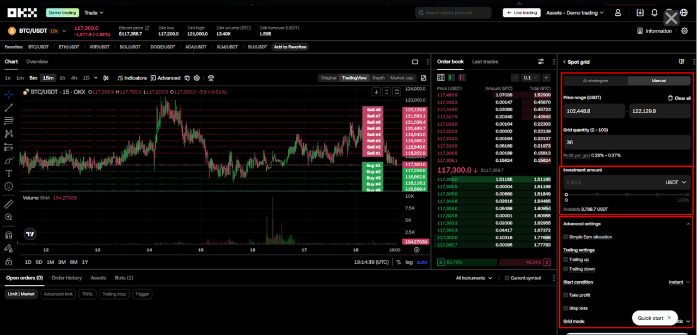Toggle auto scale on chart
697x335 pixels.
(422, 263)
